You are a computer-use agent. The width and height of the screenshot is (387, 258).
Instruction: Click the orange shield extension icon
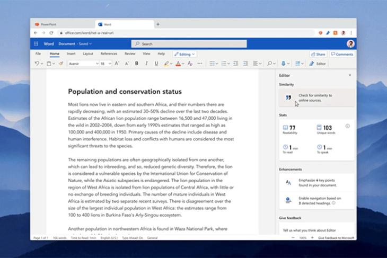[320, 33]
